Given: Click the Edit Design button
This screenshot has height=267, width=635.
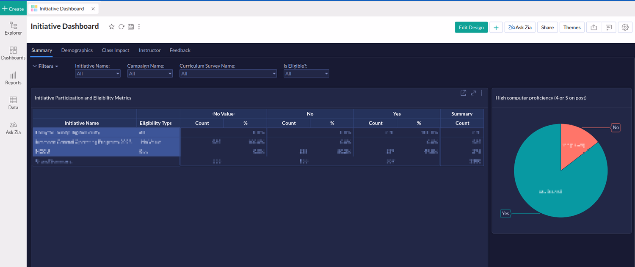Looking at the screenshot, I should [471, 27].
